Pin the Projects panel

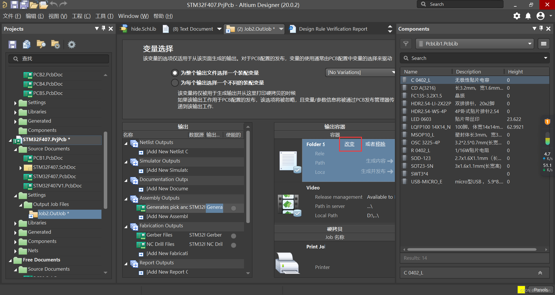pyautogui.click(x=103, y=28)
